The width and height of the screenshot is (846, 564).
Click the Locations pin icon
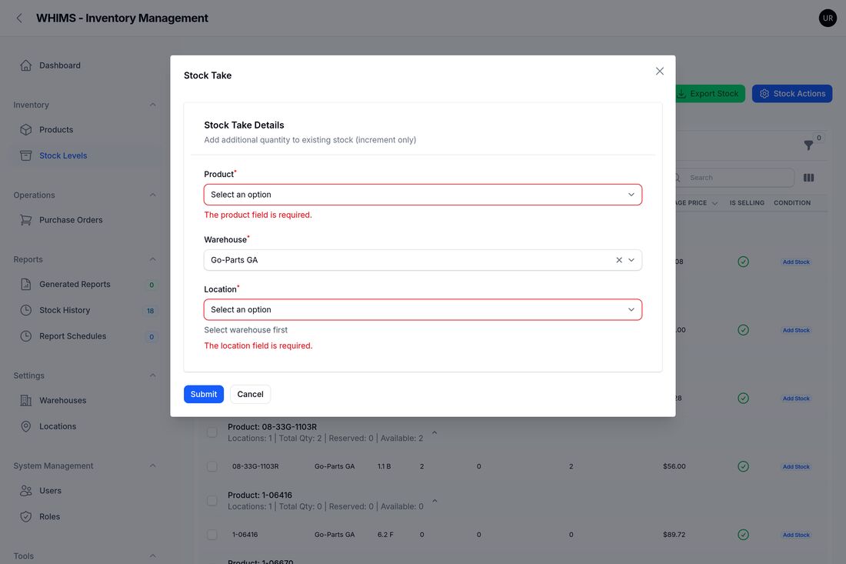coord(26,426)
